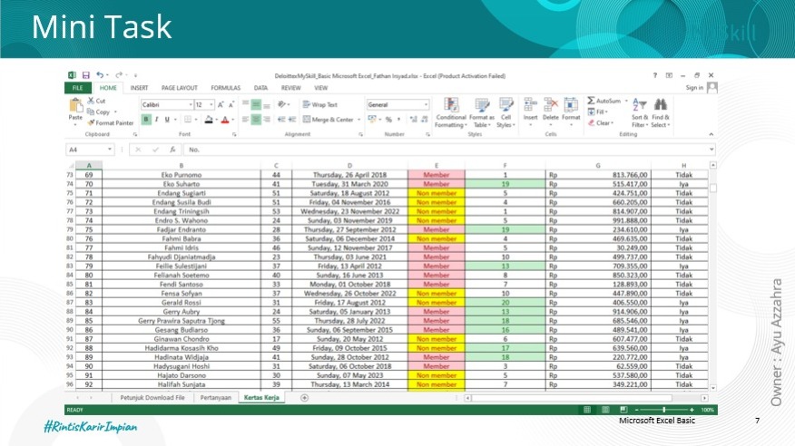Open Cell Styles gallery
This screenshot has height=446, width=795.
click(x=505, y=113)
